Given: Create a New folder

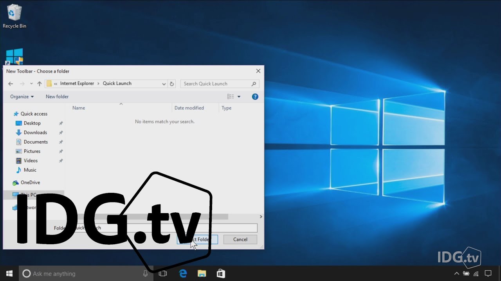Looking at the screenshot, I should pyautogui.click(x=57, y=96).
